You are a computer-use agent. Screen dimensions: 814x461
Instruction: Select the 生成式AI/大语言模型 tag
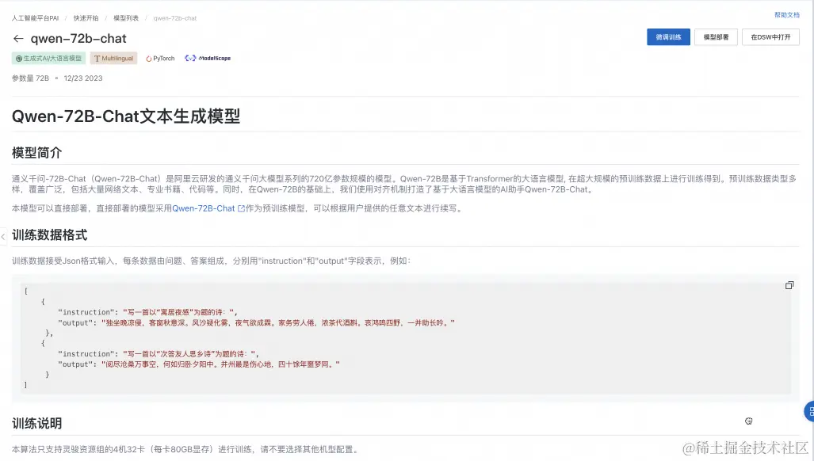point(49,58)
